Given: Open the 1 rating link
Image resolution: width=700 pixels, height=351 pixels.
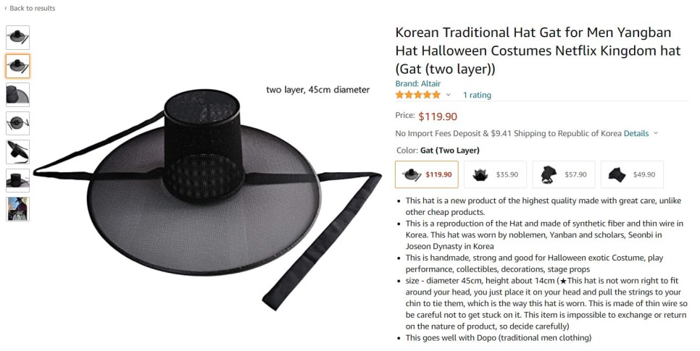Looking at the screenshot, I should [x=477, y=95].
